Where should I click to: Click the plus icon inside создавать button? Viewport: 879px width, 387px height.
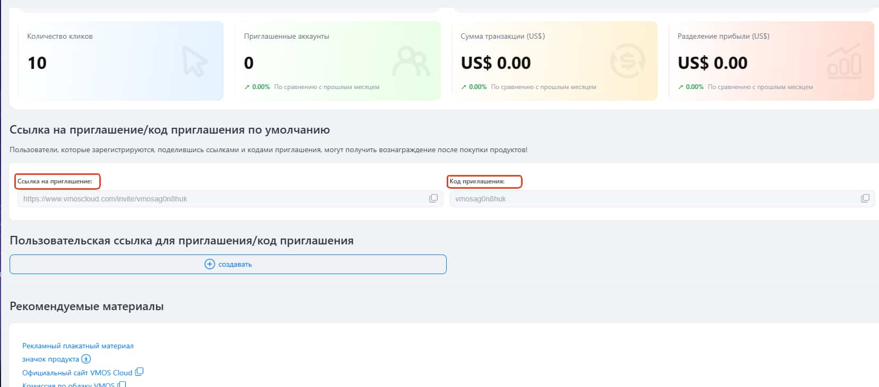pos(209,264)
